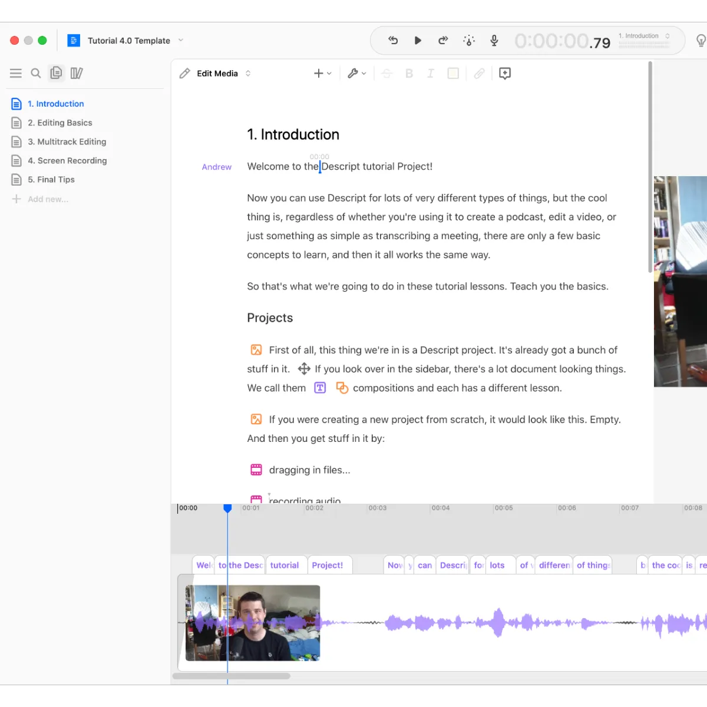
Task: Open the search magnifier in sidebar
Action: 36,73
